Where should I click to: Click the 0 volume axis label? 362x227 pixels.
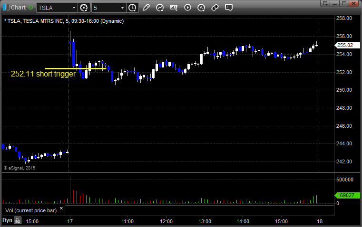click(x=338, y=204)
